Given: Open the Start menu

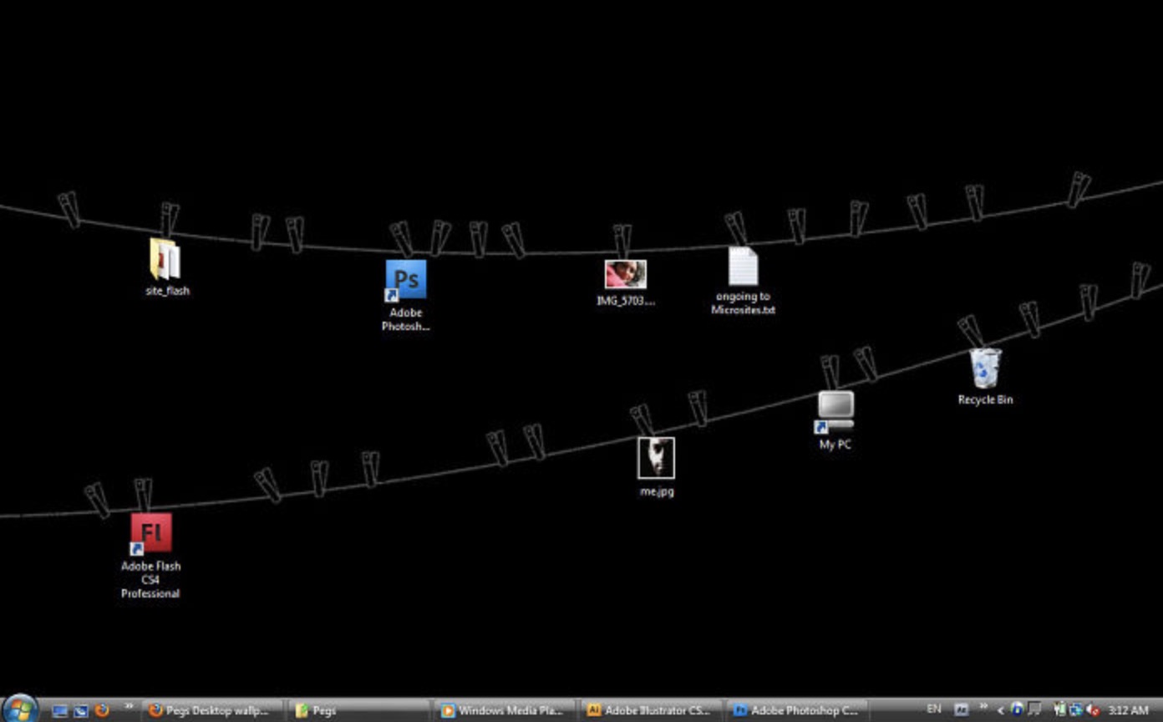Looking at the screenshot, I should click(x=19, y=709).
